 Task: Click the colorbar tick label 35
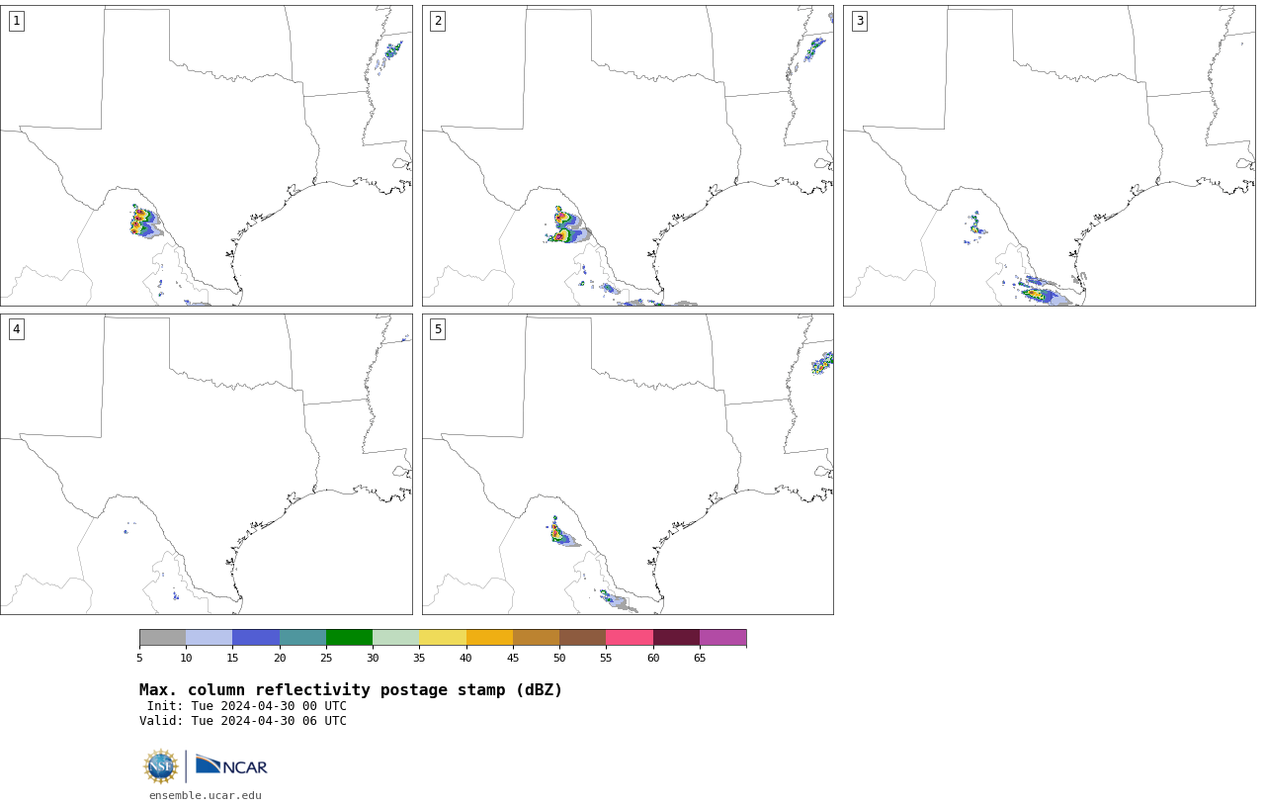[x=419, y=658]
